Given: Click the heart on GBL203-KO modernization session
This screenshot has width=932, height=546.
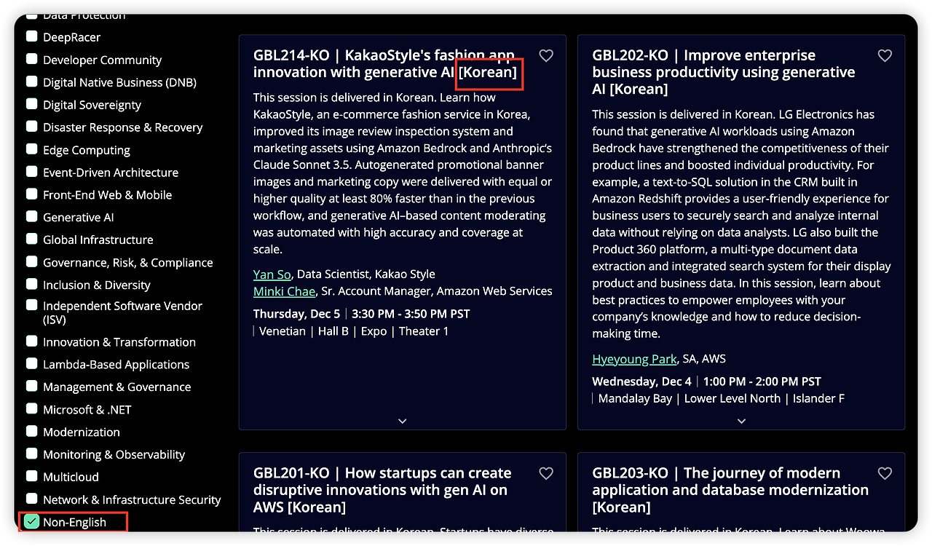Looking at the screenshot, I should [885, 473].
